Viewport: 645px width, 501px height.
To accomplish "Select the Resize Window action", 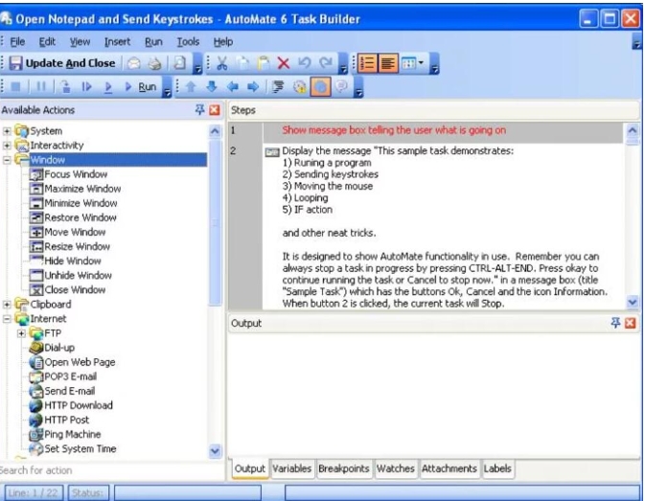I will tap(70, 246).
